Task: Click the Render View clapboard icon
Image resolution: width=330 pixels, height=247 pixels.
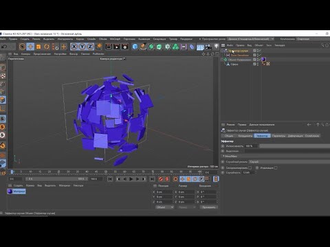Action: pyautogui.click(x=109, y=47)
